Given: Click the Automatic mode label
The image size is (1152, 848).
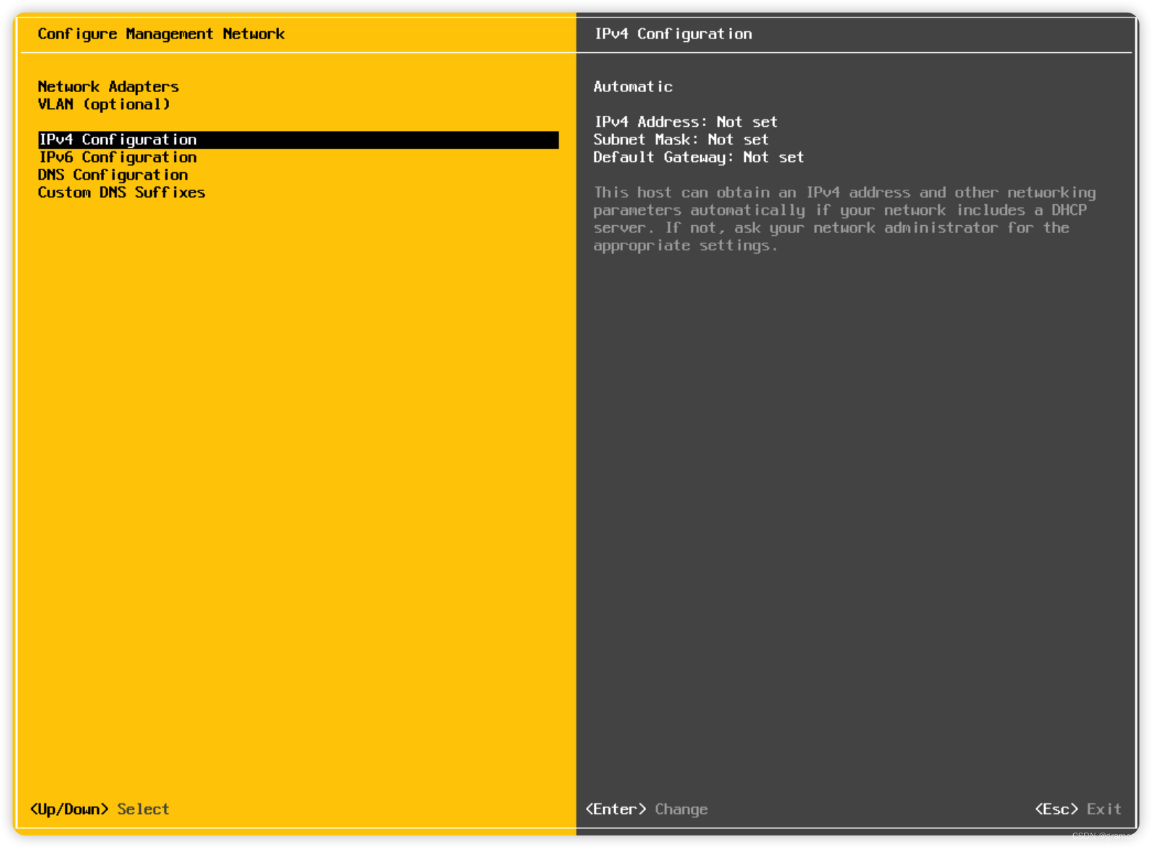Looking at the screenshot, I should tap(632, 86).
